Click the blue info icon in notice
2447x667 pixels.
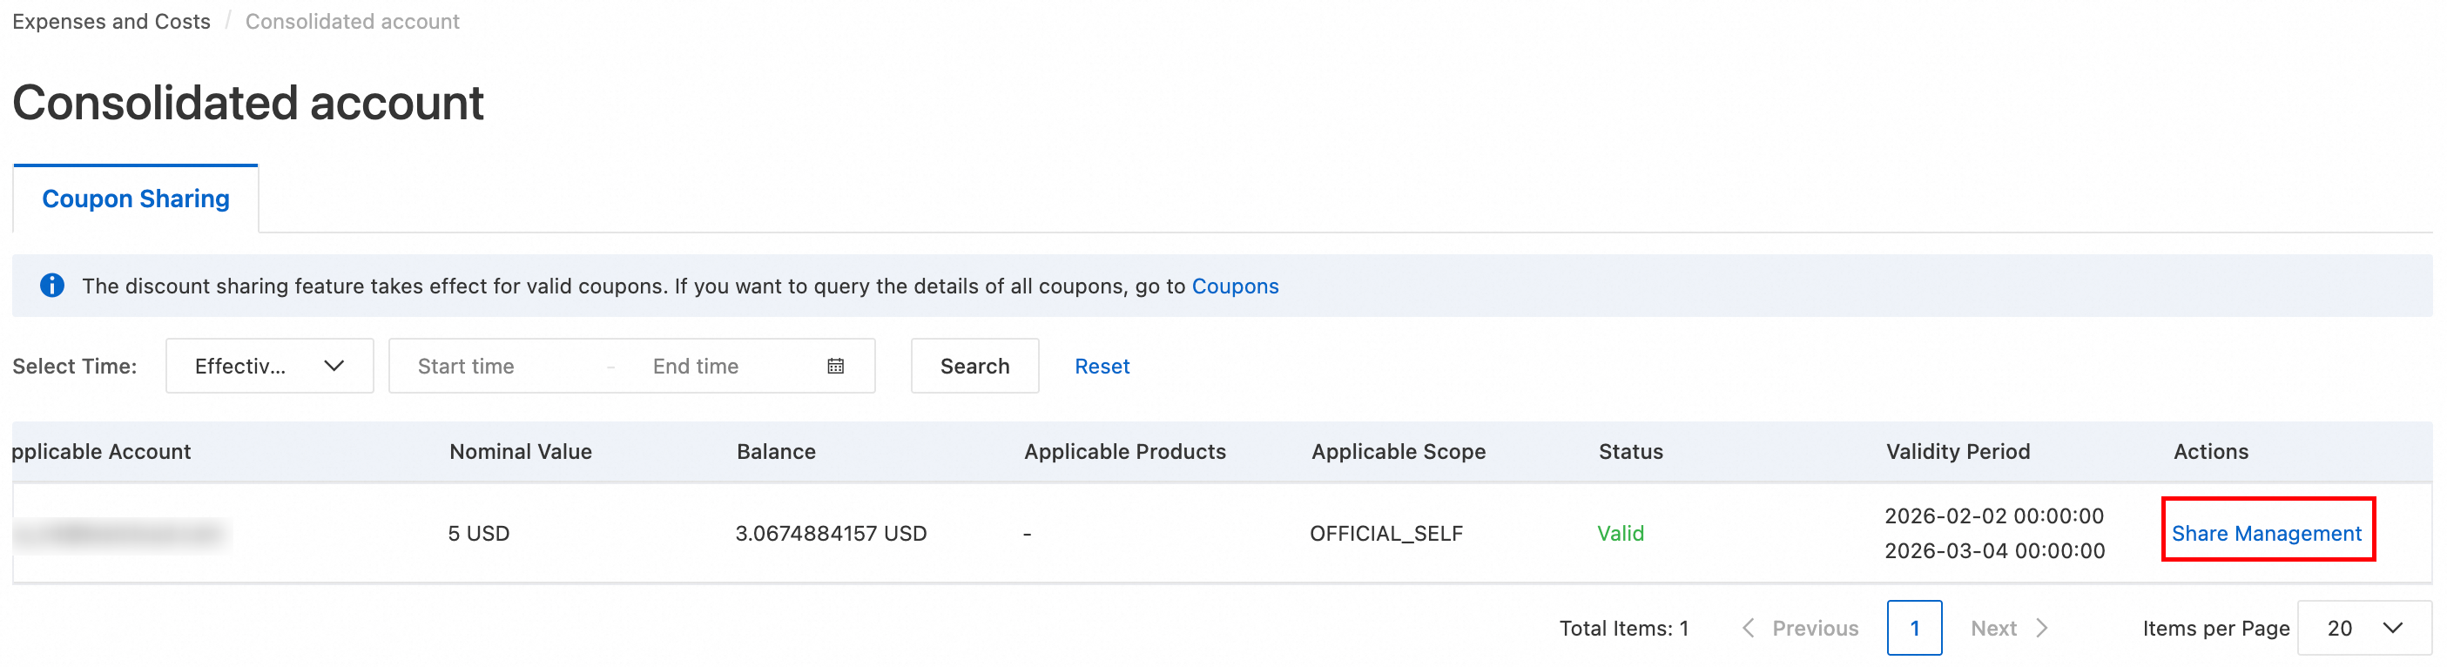click(x=52, y=285)
